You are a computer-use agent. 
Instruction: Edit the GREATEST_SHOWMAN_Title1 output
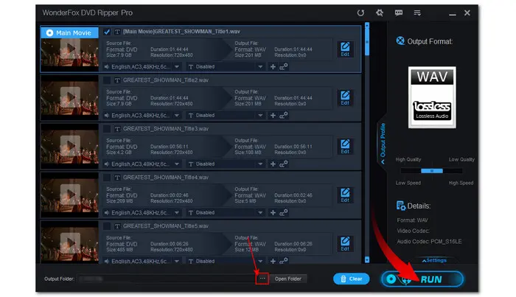click(345, 49)
